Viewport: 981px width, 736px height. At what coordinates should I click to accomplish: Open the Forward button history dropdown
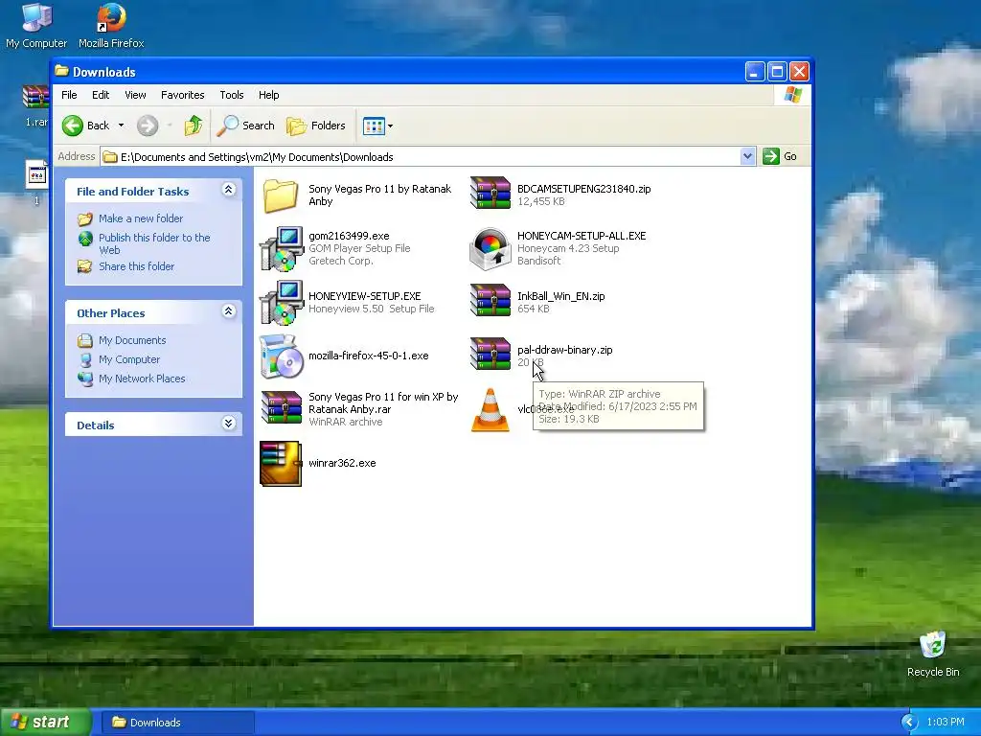pos(170,126)
